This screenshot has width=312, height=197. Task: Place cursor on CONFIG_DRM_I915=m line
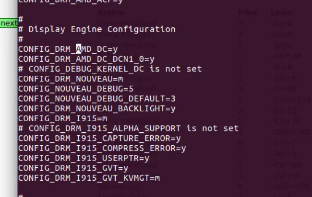pyautogui.click(x=63, y=118)
